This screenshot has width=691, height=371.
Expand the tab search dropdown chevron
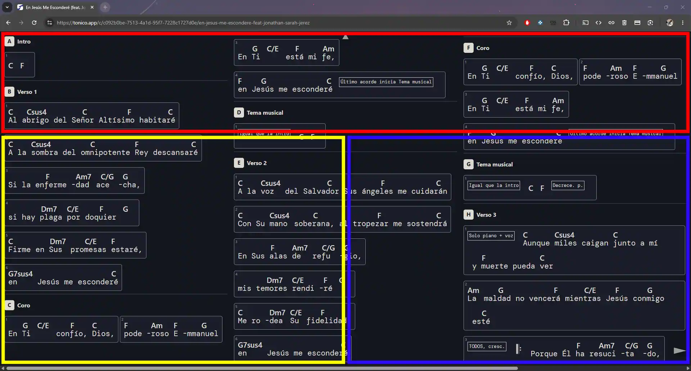[7, 7]
